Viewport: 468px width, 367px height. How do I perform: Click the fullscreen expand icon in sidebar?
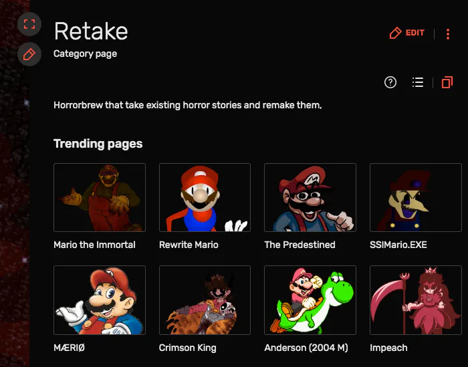(29, 24)
